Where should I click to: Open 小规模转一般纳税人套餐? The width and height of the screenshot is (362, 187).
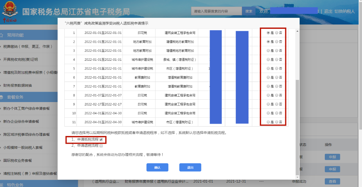click(x=23, y=147)
